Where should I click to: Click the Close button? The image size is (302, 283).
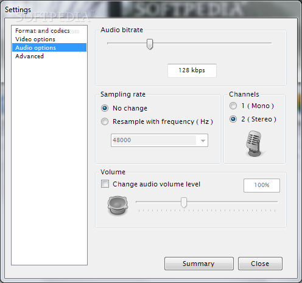[260, 264]
